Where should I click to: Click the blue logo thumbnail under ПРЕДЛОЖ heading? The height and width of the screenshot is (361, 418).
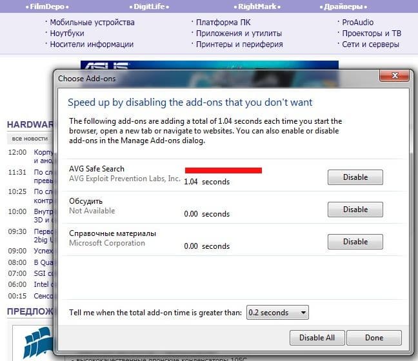point(38,343)
